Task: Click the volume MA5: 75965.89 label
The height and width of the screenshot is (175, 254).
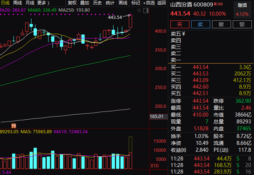Action: pos(36,132)
